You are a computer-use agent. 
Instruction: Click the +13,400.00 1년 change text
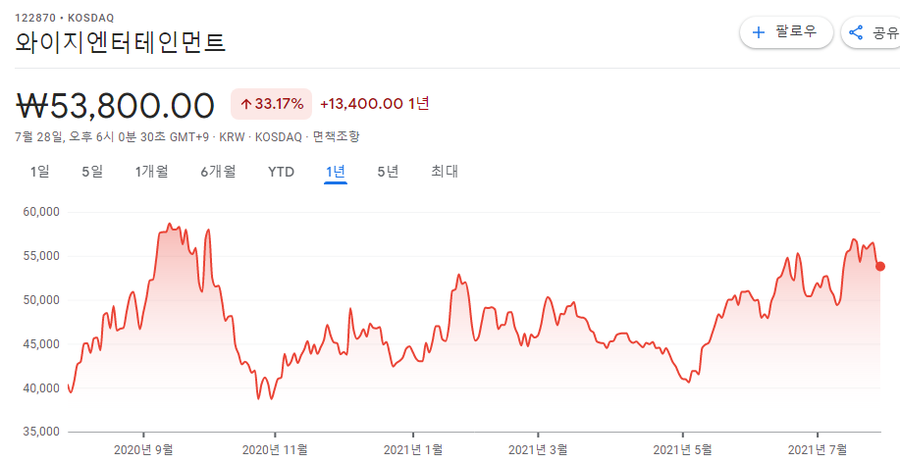pos(375,104)
